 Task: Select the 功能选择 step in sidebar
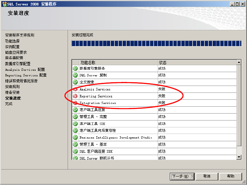pyautogui.click(x=12, y=41)
